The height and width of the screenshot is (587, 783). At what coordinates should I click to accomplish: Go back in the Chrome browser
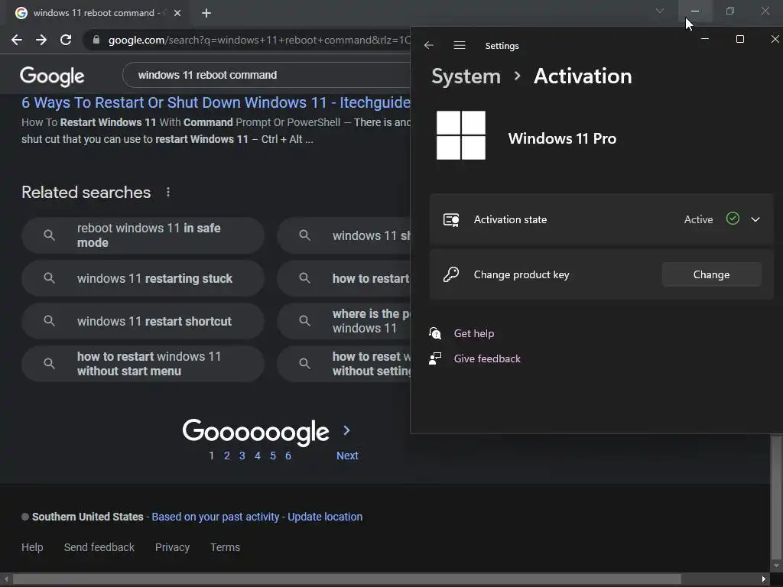click(x=17, y=40)
